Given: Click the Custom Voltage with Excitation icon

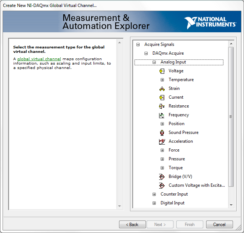Looking at the screenshot, I should [162, 185].
